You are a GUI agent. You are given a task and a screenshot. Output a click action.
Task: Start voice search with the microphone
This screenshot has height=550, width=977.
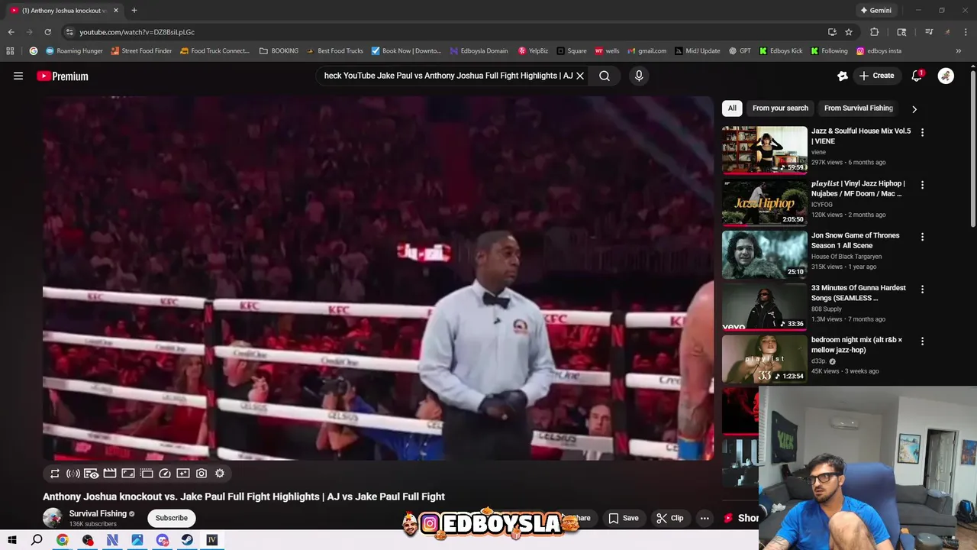(639, 76)
